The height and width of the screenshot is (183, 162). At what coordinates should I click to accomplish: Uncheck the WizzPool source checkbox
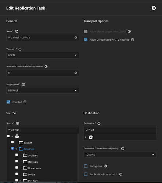point(12,149)
